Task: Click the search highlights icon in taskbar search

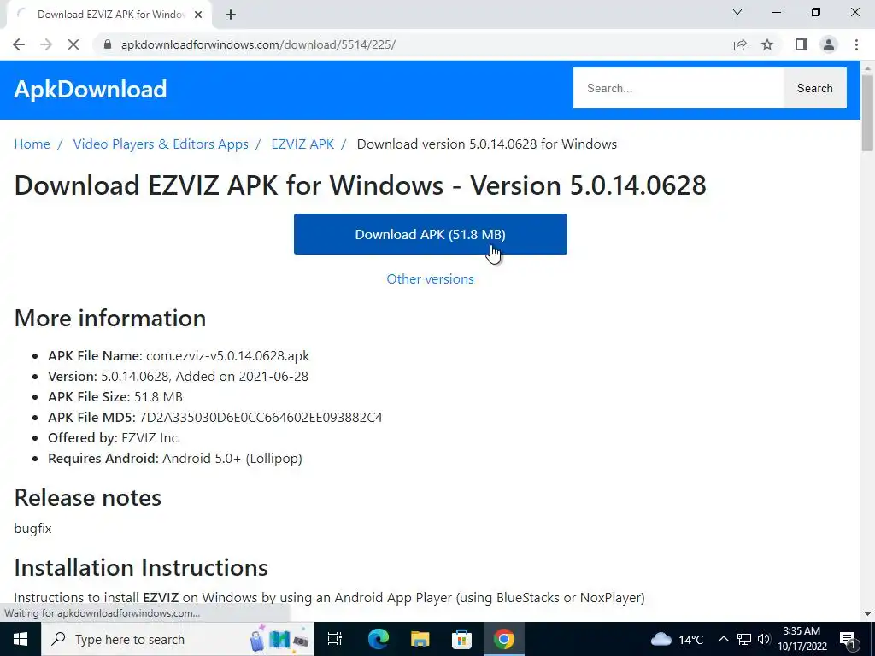Action: tap(279, 639)
